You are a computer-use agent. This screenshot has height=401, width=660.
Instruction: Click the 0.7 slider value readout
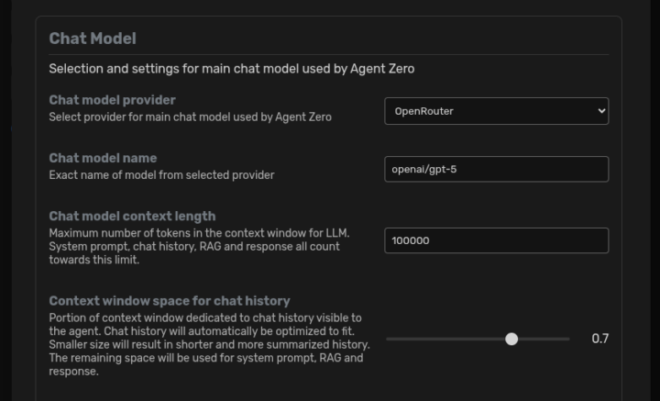pyautogui.click(x=599, y=339)
